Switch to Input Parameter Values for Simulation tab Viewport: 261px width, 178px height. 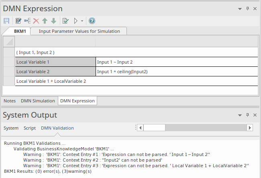point(79,31)
